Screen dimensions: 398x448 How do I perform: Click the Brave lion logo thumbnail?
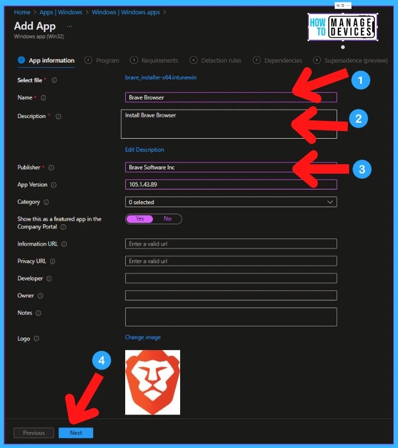coord(153,382)
